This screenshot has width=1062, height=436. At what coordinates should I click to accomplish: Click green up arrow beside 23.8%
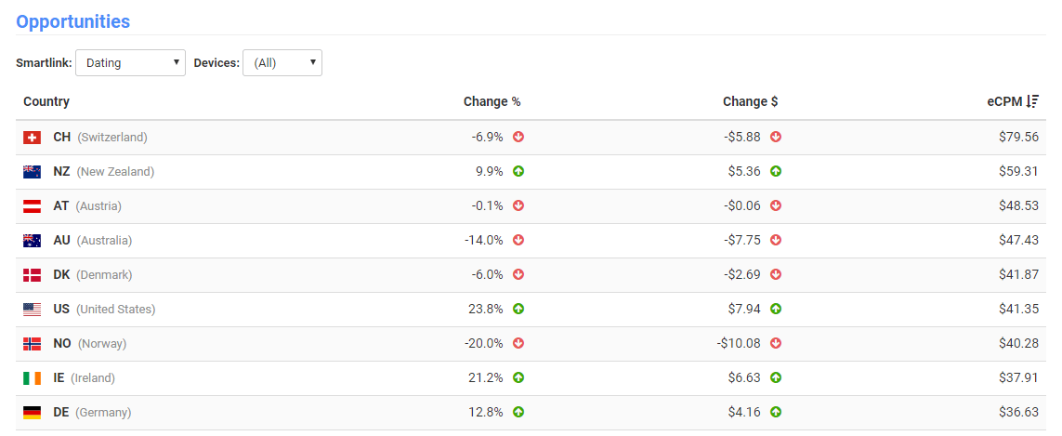coord(518,310)
